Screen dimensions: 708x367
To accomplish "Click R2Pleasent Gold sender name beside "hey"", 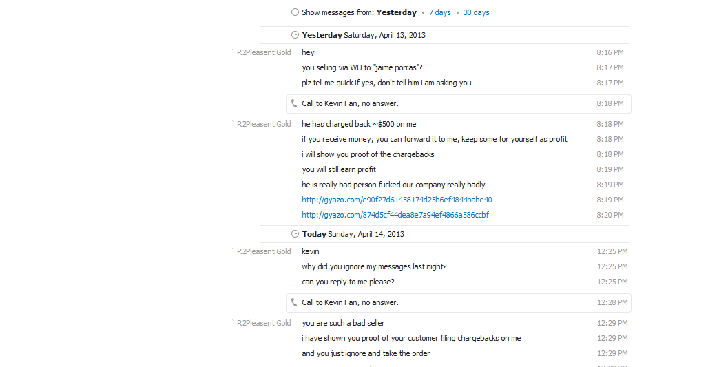I will pyautogui.click(x=264, y=52).
